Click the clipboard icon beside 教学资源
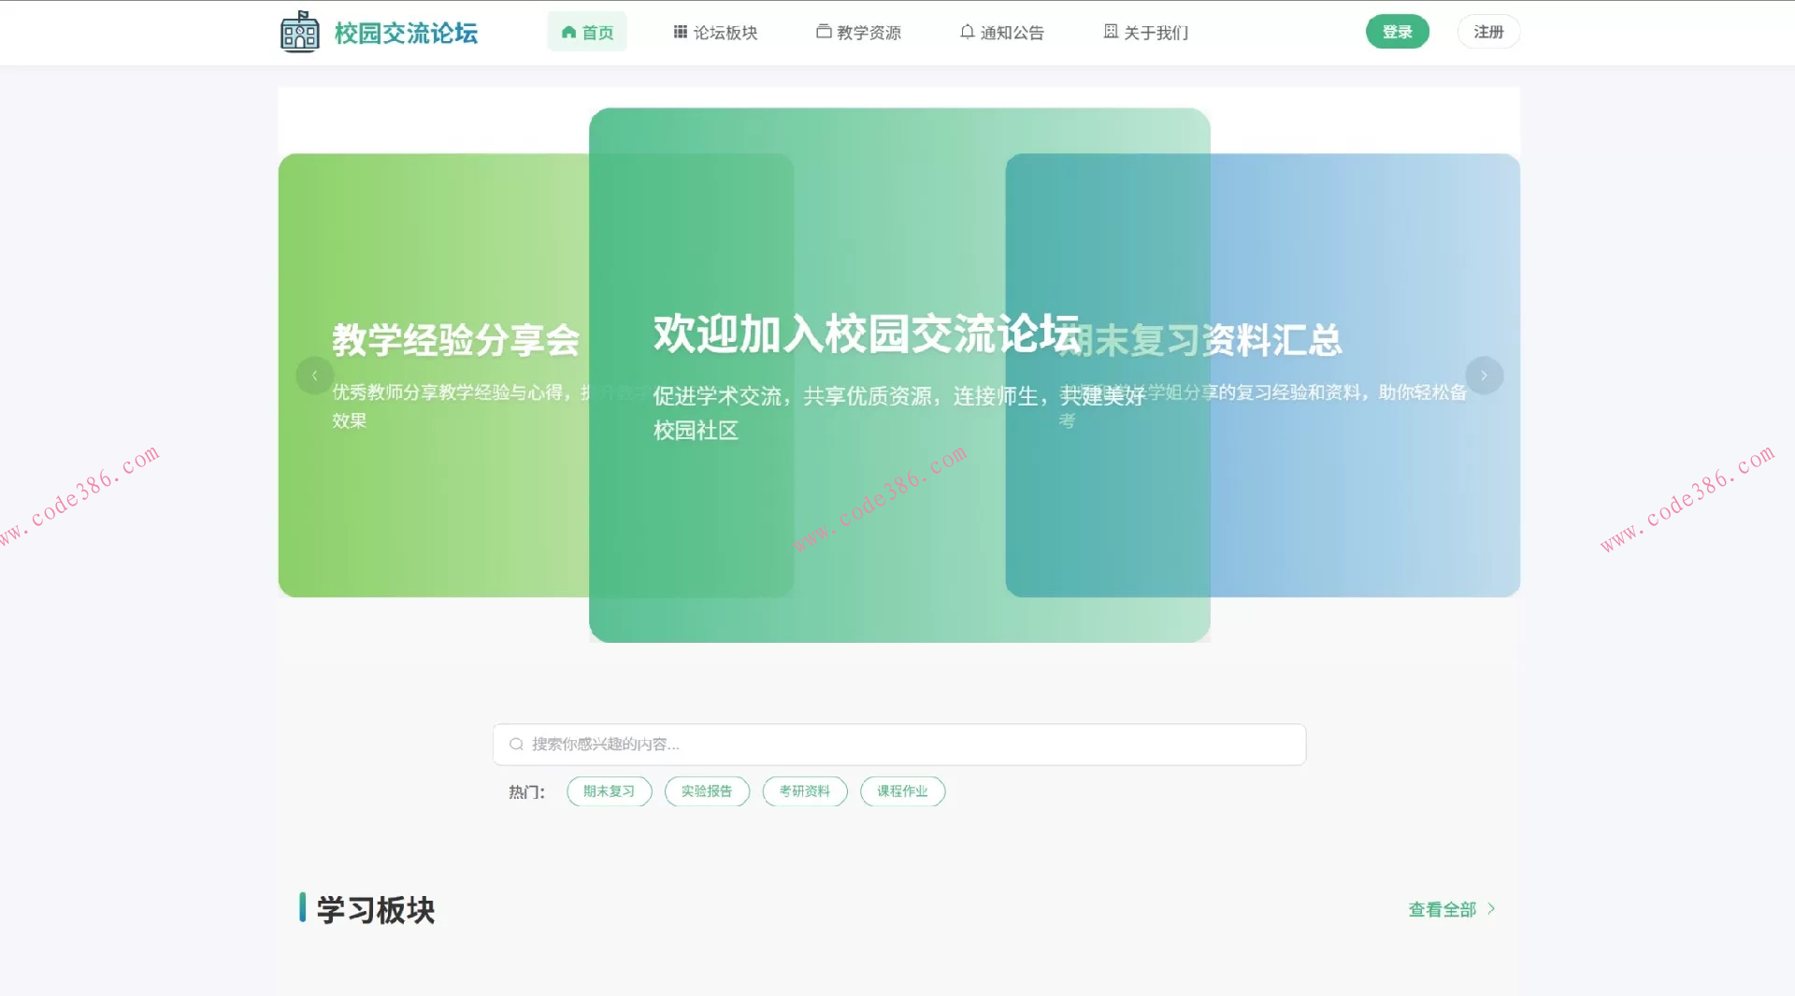Viewport: 1795px width, 996px height. (x=823, y=31)
